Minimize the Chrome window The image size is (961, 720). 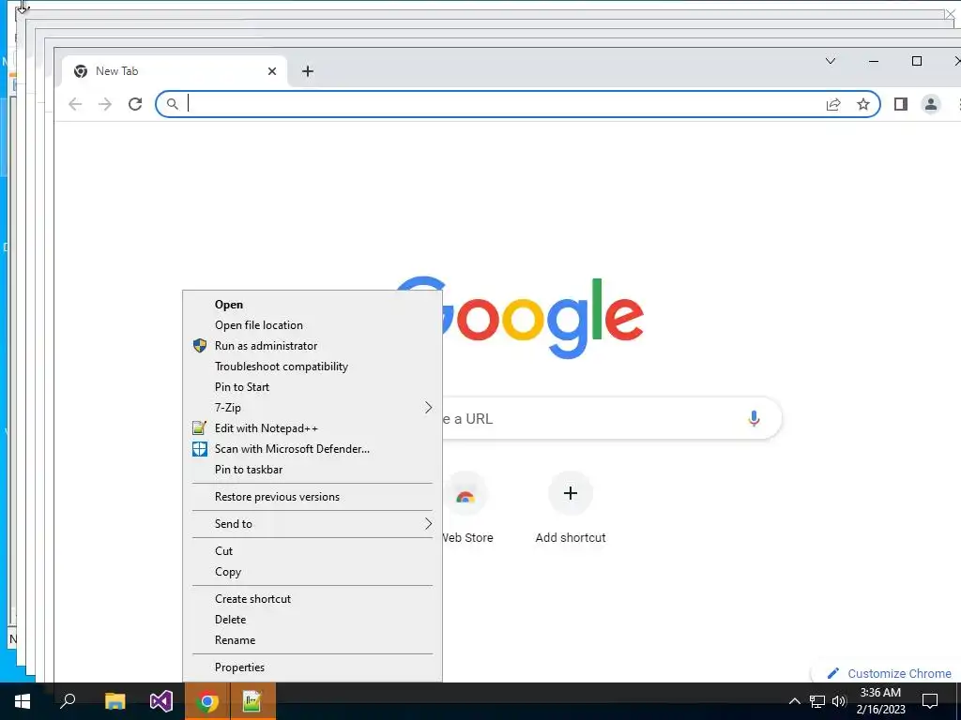point(874,61)
